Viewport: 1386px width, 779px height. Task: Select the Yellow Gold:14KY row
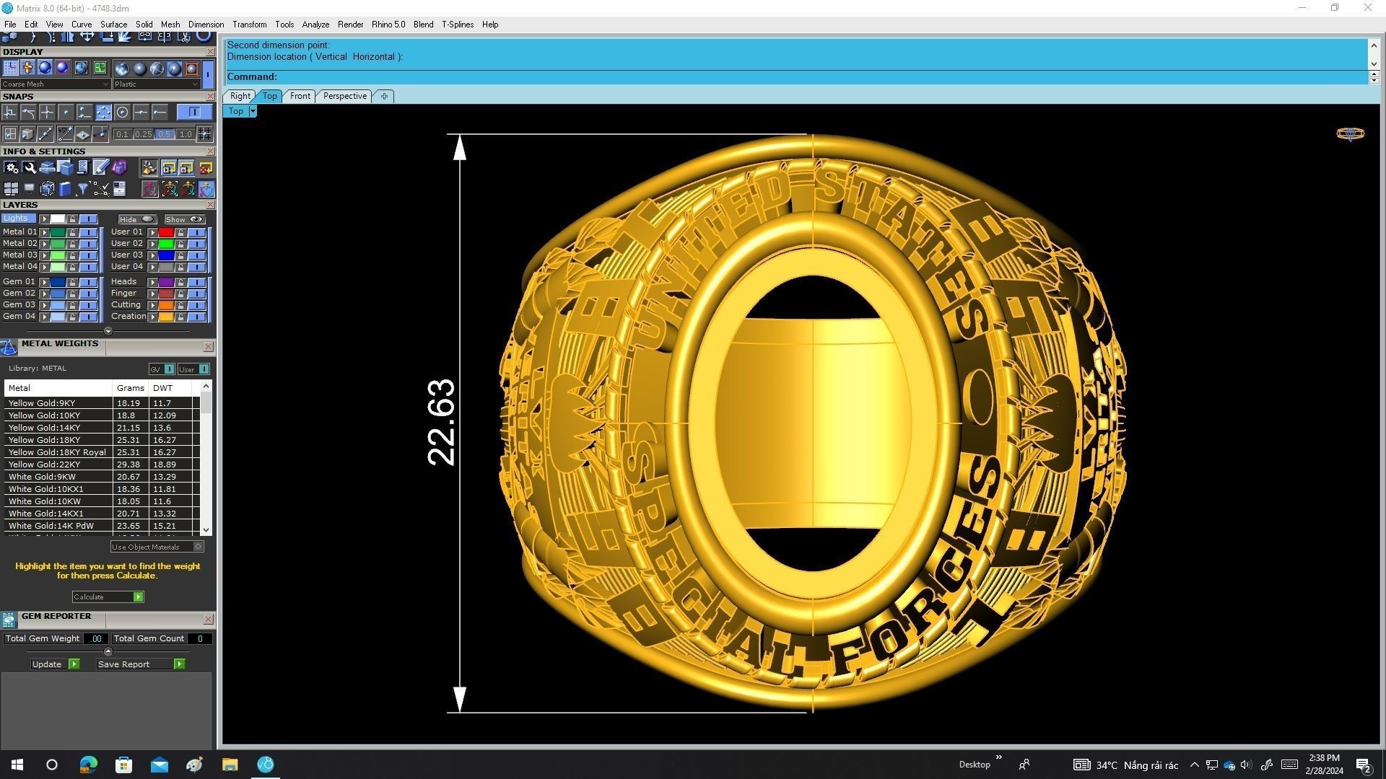pyautogui.click(x=101, y=428)
